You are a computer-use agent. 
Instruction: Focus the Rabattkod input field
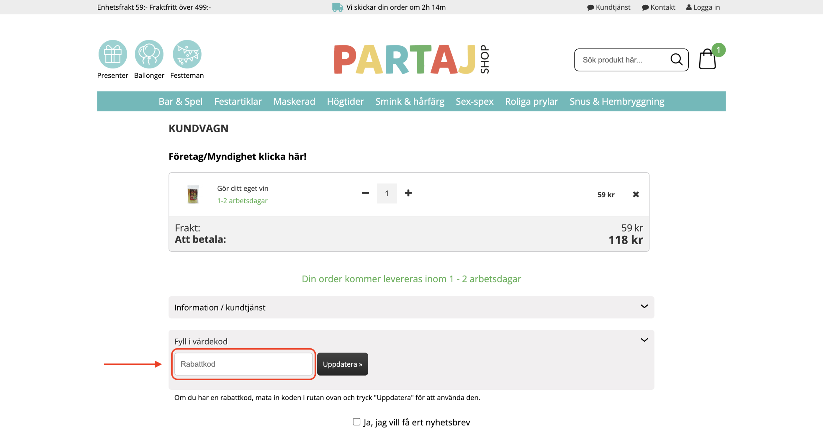click(243, 364)
